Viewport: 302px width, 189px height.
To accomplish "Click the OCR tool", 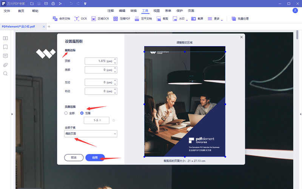I will click(81, 19).
